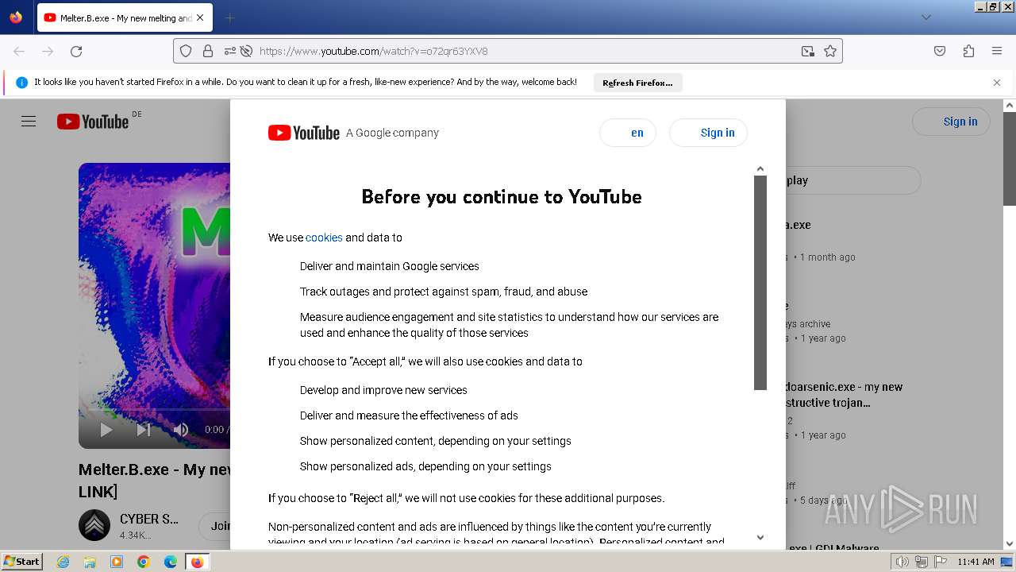Bookmark this page with the star icon
Screen dimensions: 1016x572
pos(830,51)
